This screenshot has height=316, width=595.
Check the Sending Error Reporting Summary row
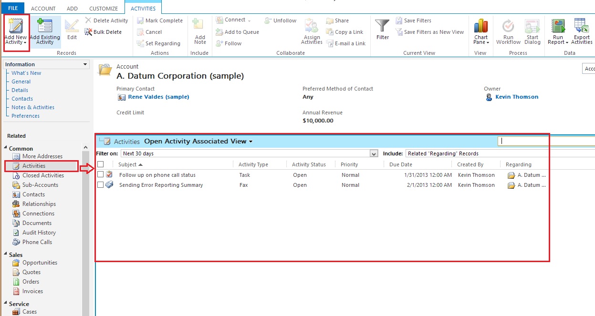click(x=101, y=185)
